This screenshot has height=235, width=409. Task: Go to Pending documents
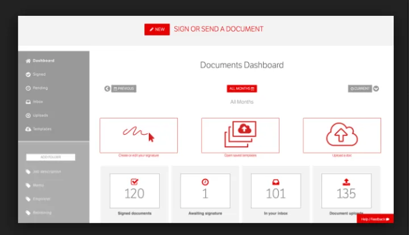click(x=40, y=88)
